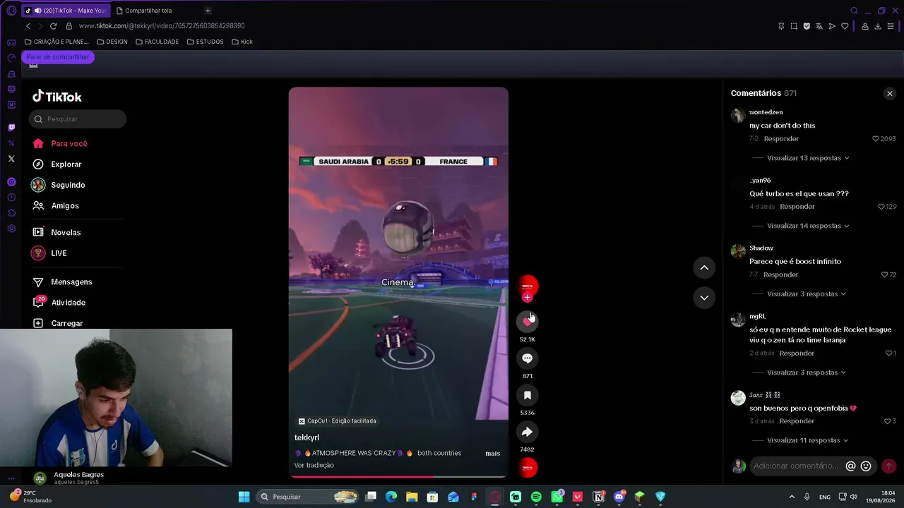Click the TikTok logo
Viewport: 904px width, 508px height.
pyautogui.click(x=57, y=97)
